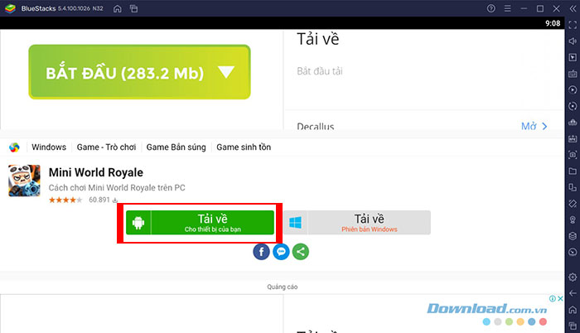Open the BlueStacks help question mark icon

pyautogui.click(x=491, y=8)
